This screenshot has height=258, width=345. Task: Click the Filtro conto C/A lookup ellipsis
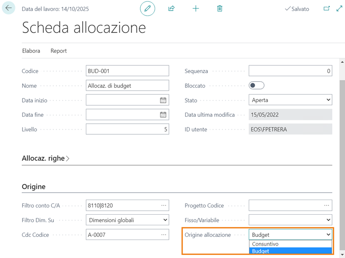[163, 206]
